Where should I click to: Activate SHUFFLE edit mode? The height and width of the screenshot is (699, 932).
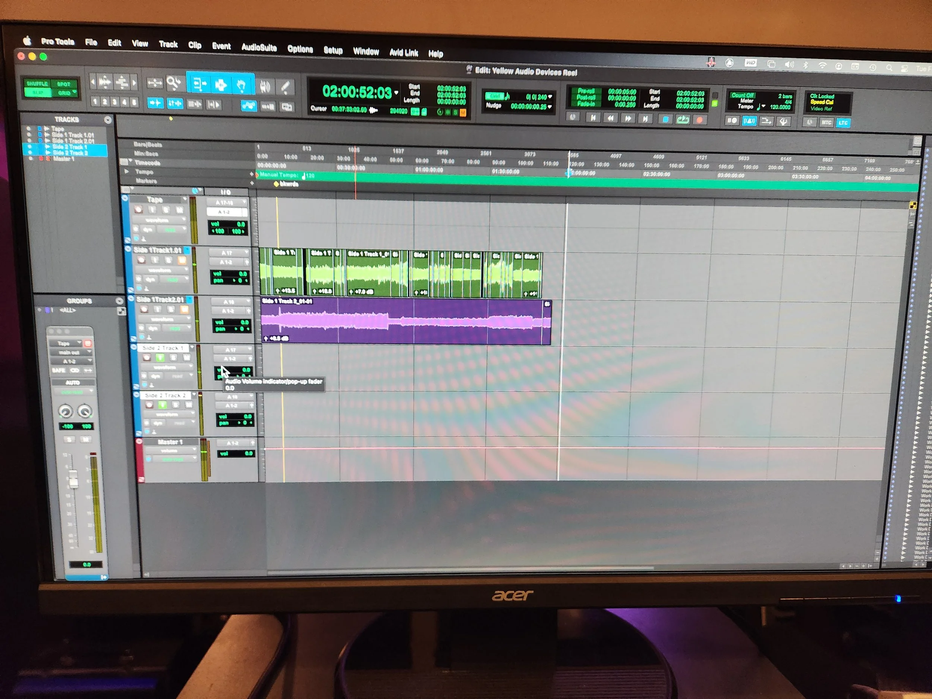(37, 84)
